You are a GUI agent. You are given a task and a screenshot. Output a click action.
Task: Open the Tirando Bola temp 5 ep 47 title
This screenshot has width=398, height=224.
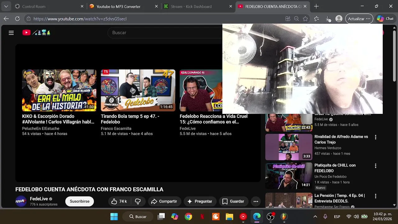[x=130, y=119]
